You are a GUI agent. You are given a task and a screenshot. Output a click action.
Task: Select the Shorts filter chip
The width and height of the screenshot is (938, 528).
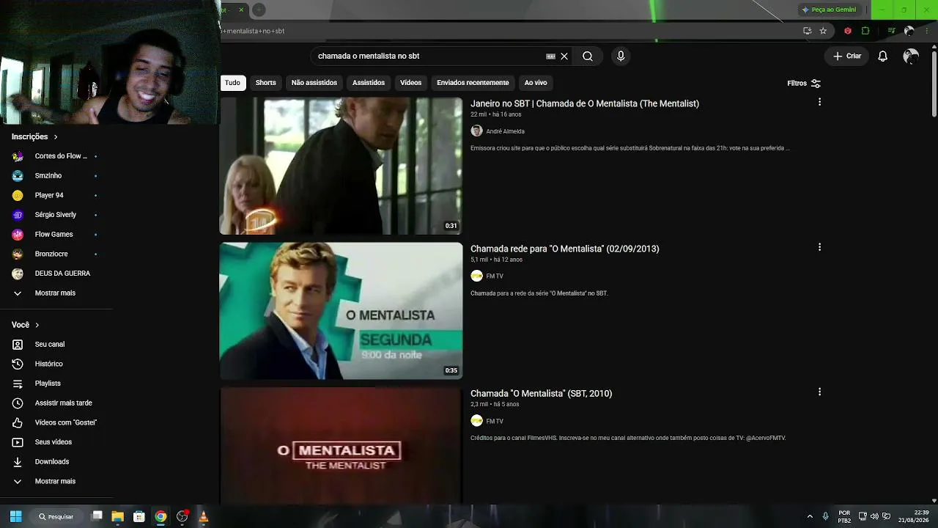click(266, 83)
